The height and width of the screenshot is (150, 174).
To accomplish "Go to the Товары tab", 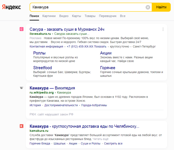I will (90, 16).
